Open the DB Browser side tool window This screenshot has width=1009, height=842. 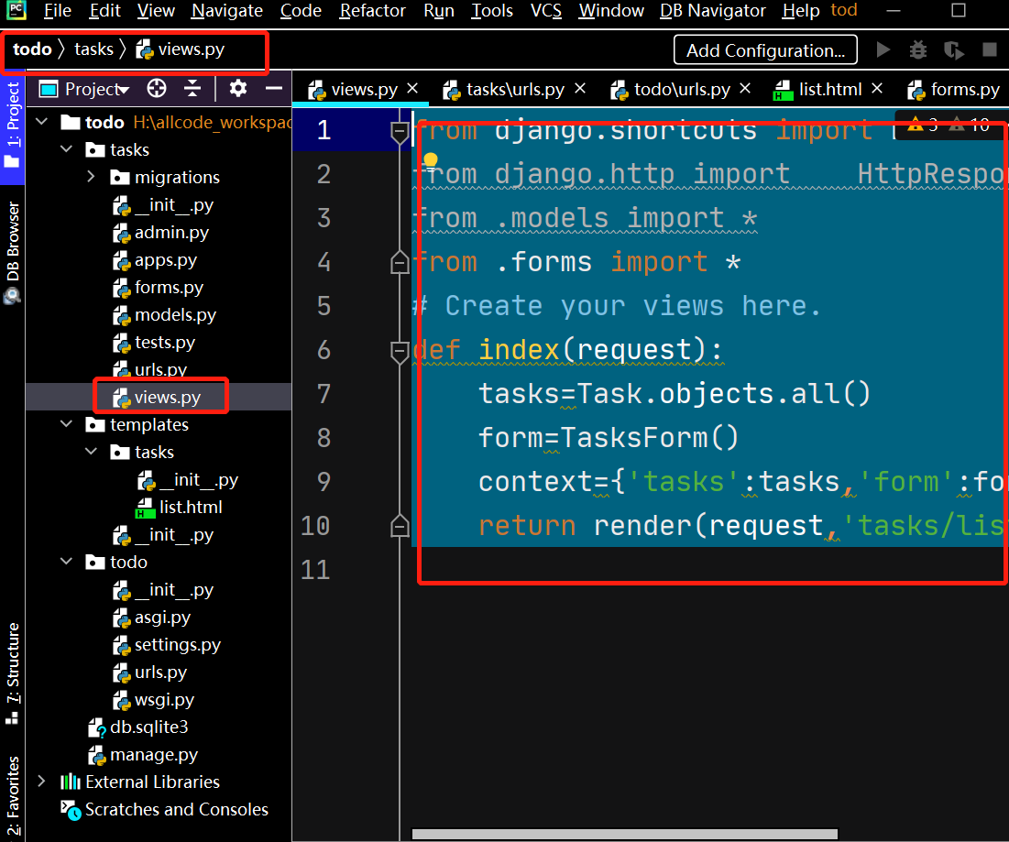point(12,252)
